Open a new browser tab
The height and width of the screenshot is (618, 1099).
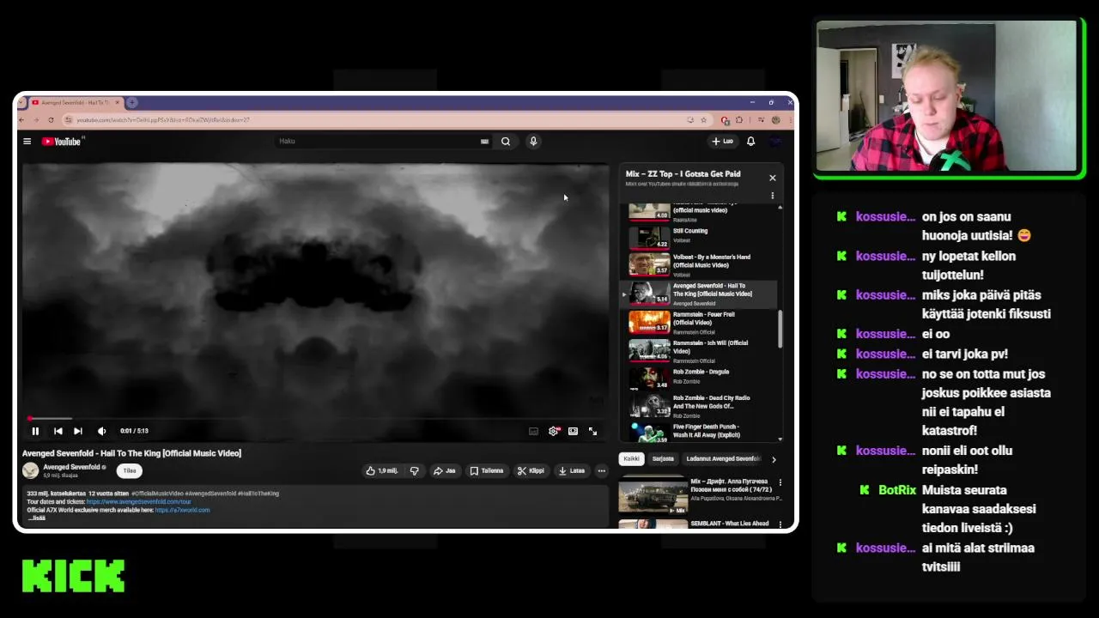tap(132, 102)
